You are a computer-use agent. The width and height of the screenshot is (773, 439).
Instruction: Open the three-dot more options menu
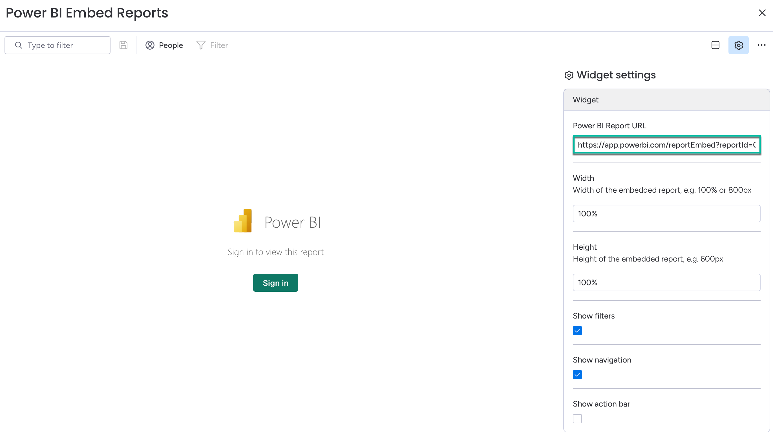(x=761, y=45)
